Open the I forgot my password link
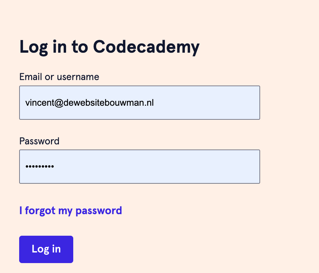Image resolution: width=319 pixels, height=273 pixels. pos(71,210)
